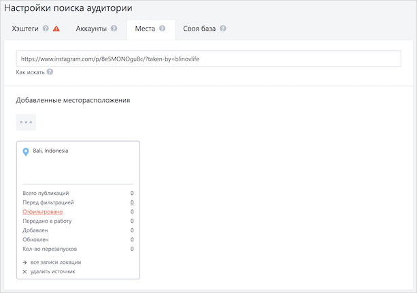Screen dimensions: 417x293
Task: Click the question icon next to Как искать
Action: point(50,72)
